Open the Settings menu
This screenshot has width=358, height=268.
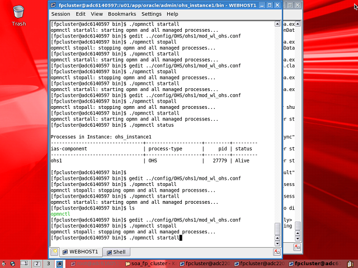tap(152, 14)
